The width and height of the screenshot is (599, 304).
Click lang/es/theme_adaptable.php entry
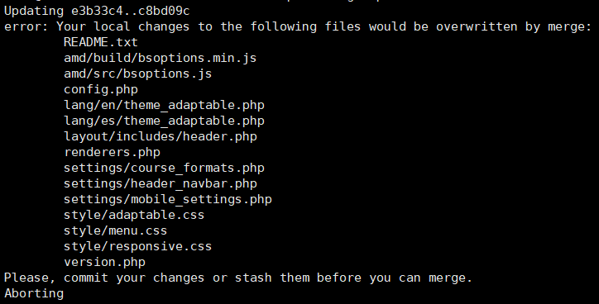point(164,121)
